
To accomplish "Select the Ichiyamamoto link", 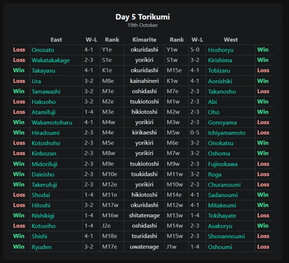I will click(227, 133).
